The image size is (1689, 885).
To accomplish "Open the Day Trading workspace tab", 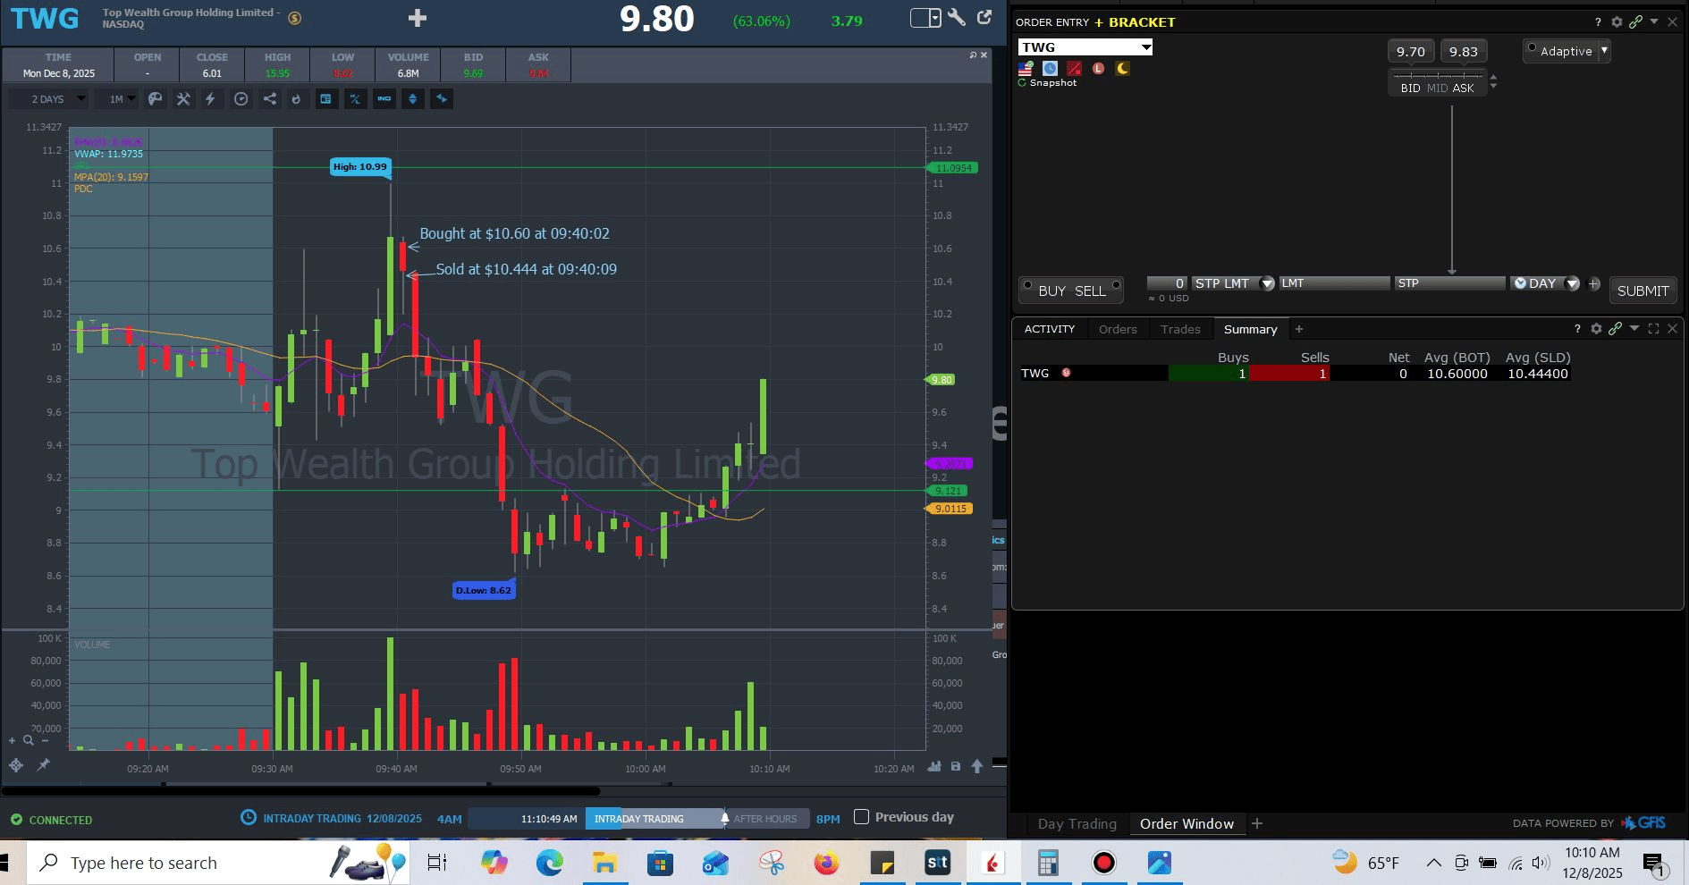I will (x=1077, y=823).
